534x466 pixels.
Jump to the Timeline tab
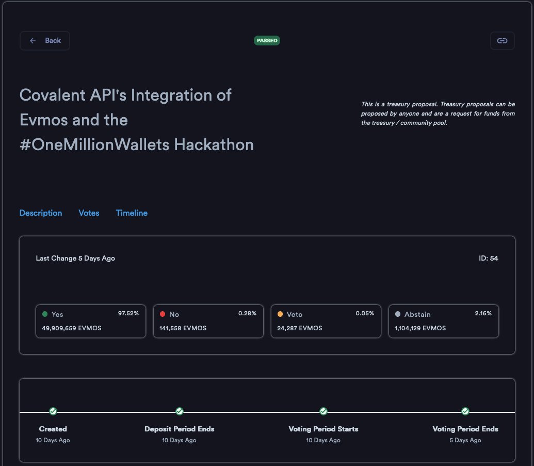(132, 213)
